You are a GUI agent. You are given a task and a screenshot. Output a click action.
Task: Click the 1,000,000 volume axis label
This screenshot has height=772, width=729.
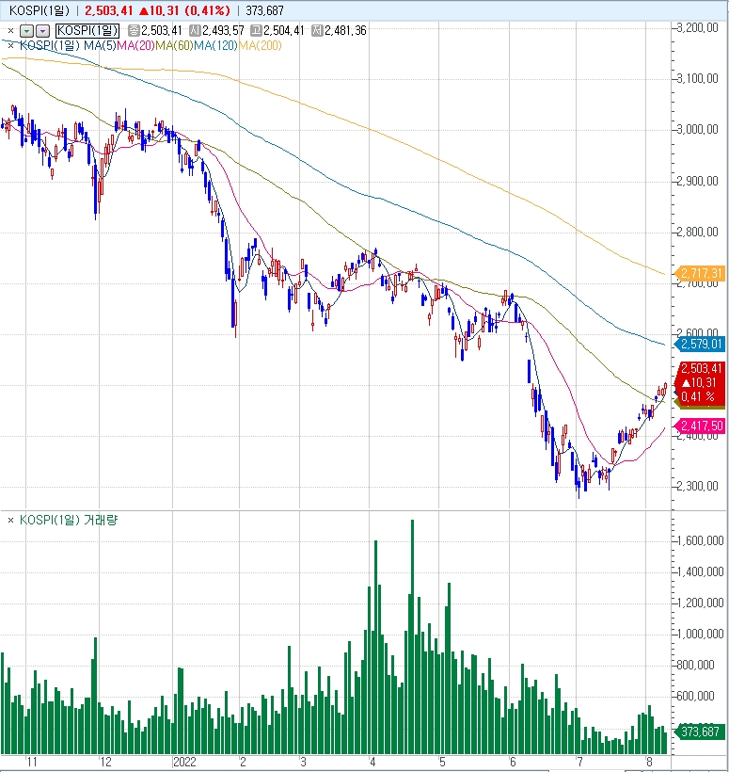coord(701,635)
